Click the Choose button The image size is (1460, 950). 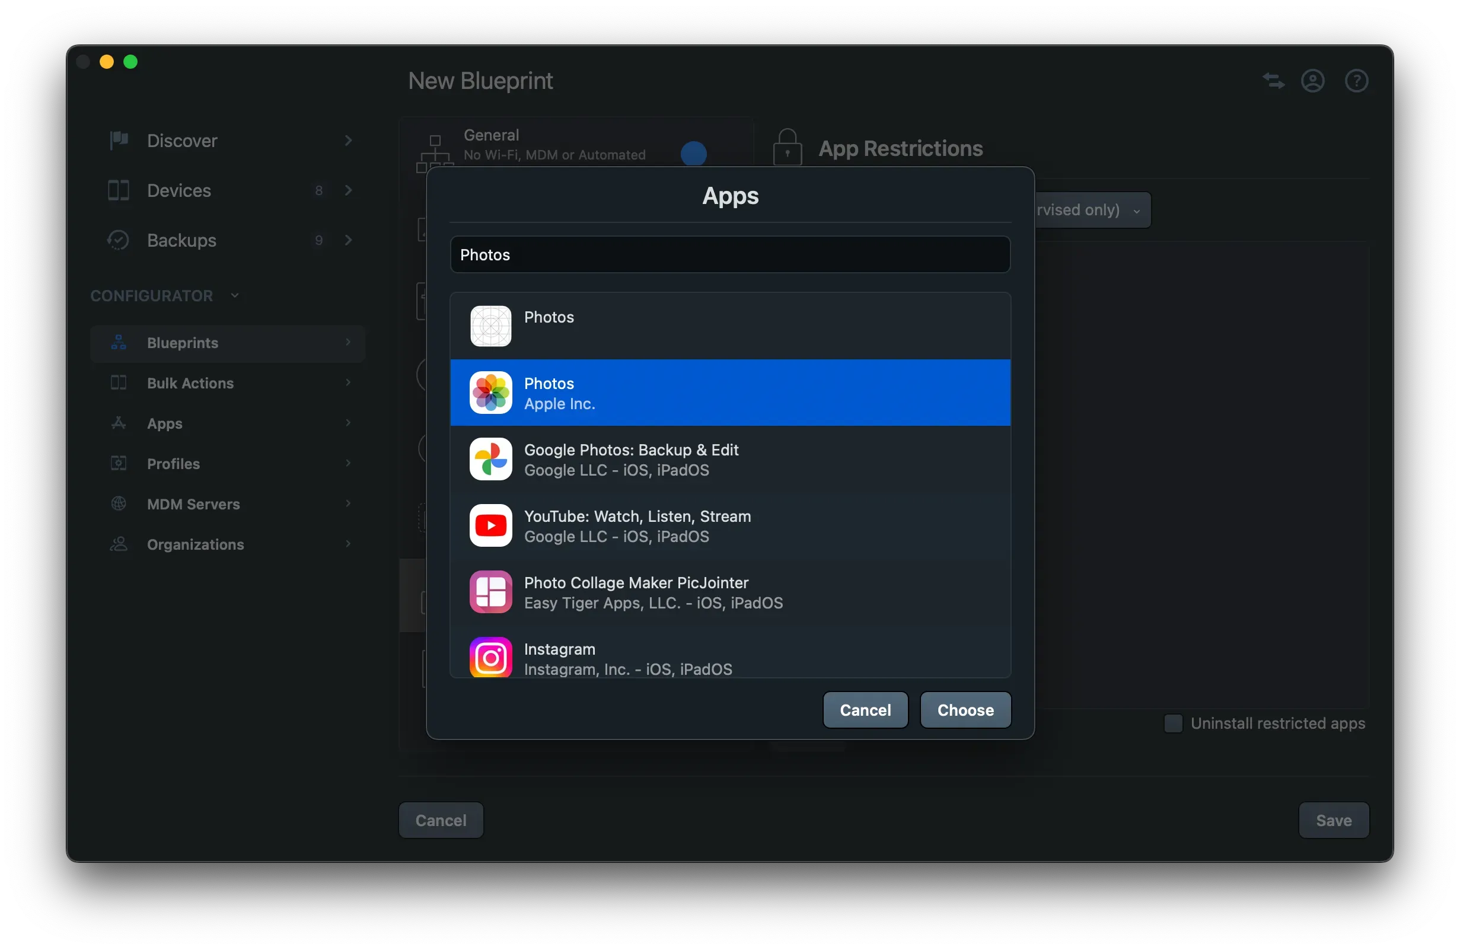coord(965,710)
